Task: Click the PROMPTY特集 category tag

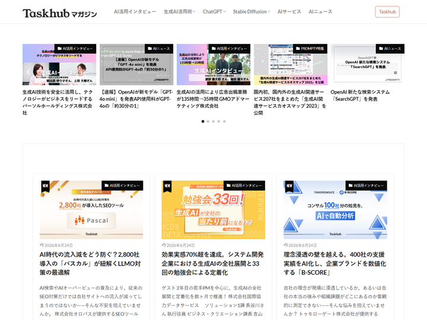Action: click(310, 49)
